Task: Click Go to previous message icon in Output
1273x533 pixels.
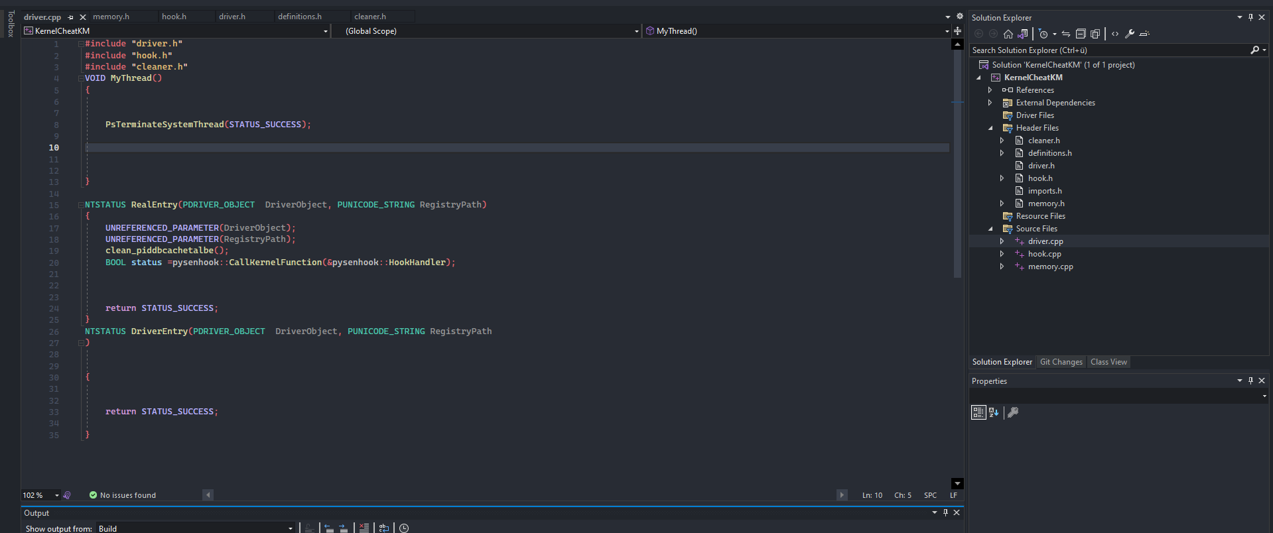Action: pos(329,528)
